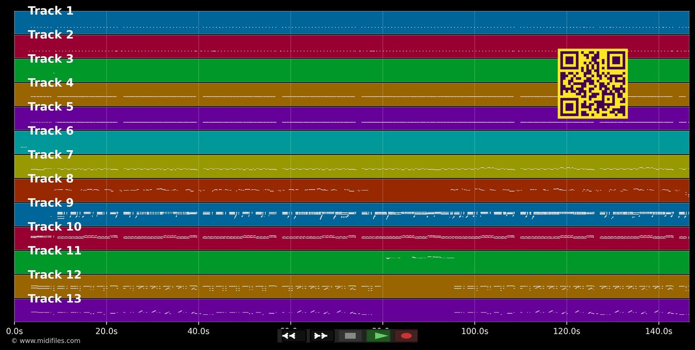Screen dimensions: 695x350
Task: Open Track 3 green lane details
Action: (x=51, y=58)
